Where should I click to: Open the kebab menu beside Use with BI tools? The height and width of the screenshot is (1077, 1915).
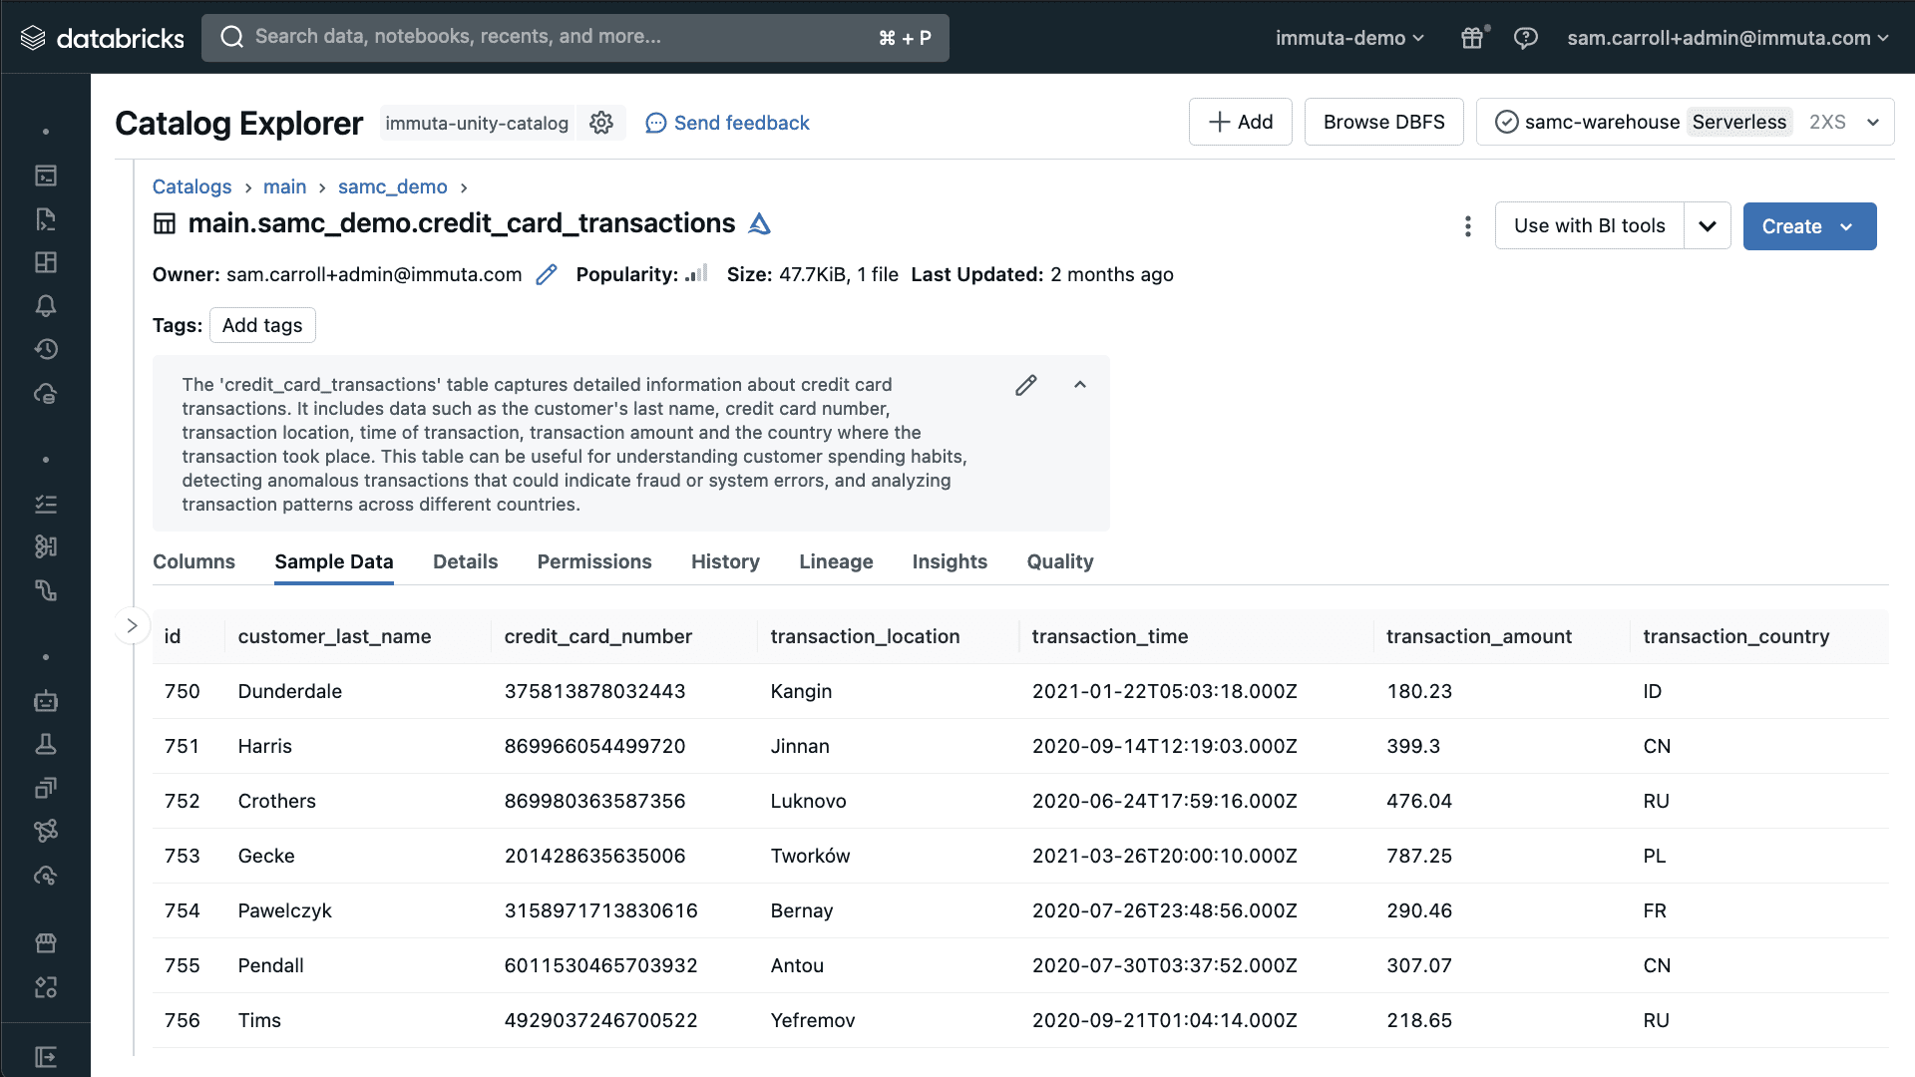coord(1467,226)
